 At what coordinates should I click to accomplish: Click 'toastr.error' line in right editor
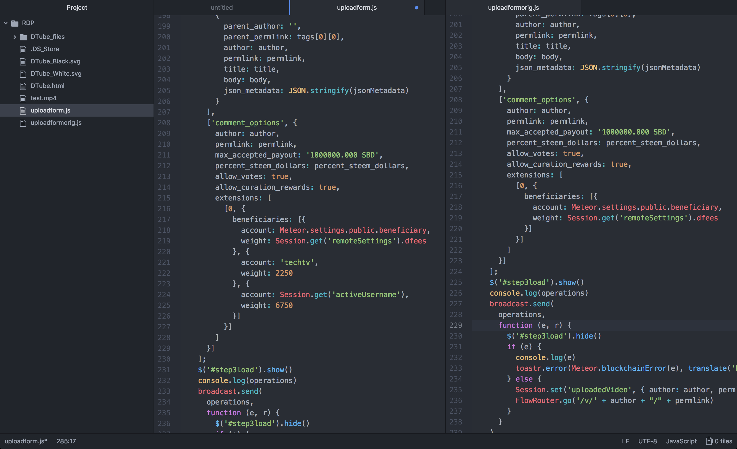626,368
